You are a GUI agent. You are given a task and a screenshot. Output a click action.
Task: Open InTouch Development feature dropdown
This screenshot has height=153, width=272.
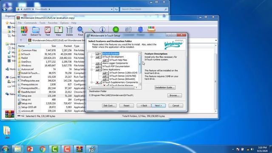click(98, 57)
